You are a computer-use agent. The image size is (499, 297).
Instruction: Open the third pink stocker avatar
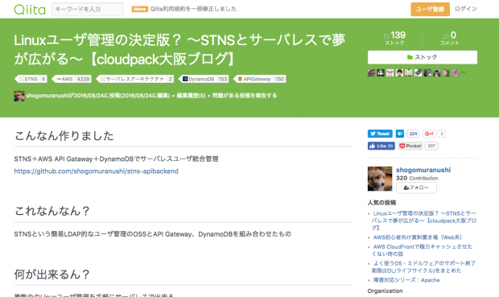coord(390,72)
